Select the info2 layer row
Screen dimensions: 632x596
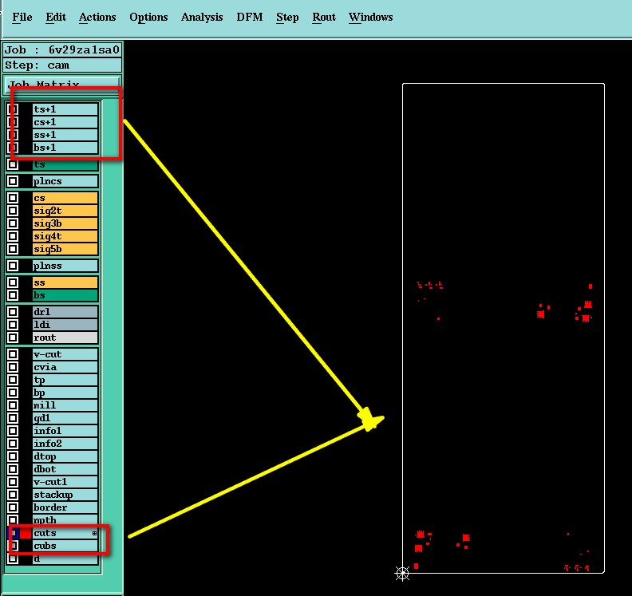tap(65, 444)
